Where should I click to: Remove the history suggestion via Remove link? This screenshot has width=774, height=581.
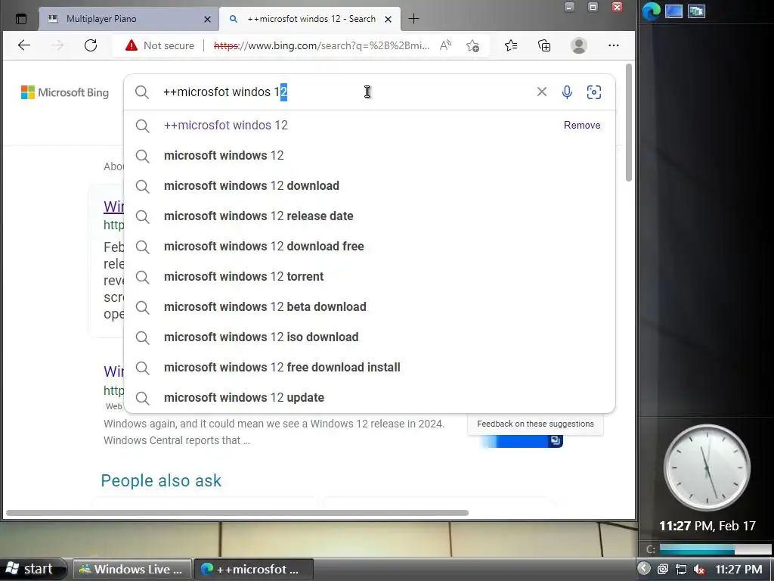point(582,125)
